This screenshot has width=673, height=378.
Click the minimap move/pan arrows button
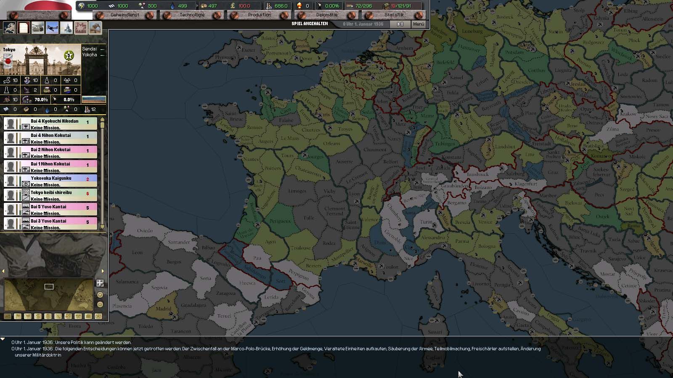[x=100, y=283]
